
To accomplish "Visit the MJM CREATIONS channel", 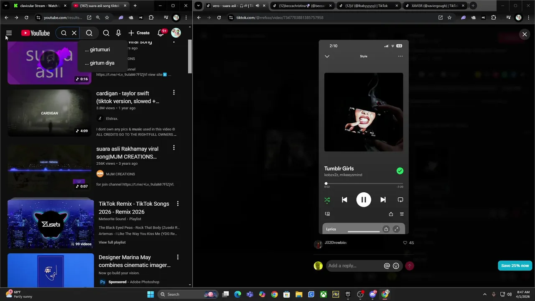I will click(x=120, y=174).
